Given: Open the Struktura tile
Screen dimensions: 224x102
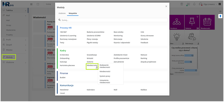Looking at the screenshot, I should tap(177, 22).
